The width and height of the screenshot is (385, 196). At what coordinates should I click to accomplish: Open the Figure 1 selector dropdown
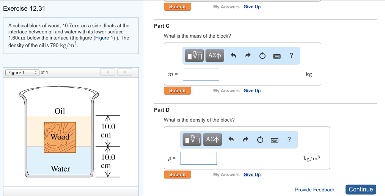point(22,73)
